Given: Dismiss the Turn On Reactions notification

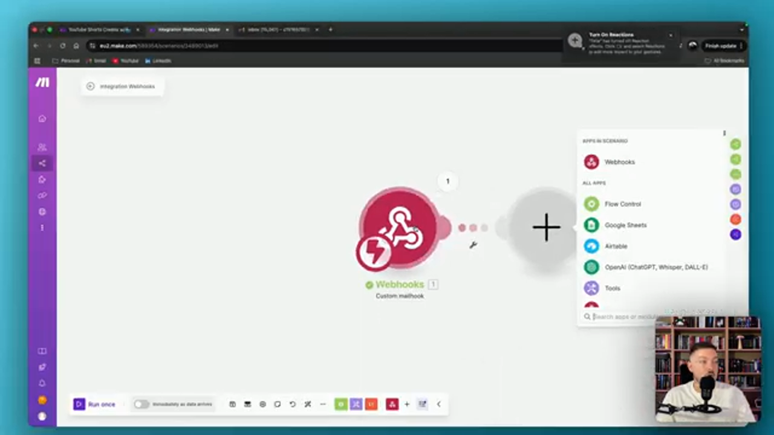Looking at the screenshot, I should pos(671,35).
